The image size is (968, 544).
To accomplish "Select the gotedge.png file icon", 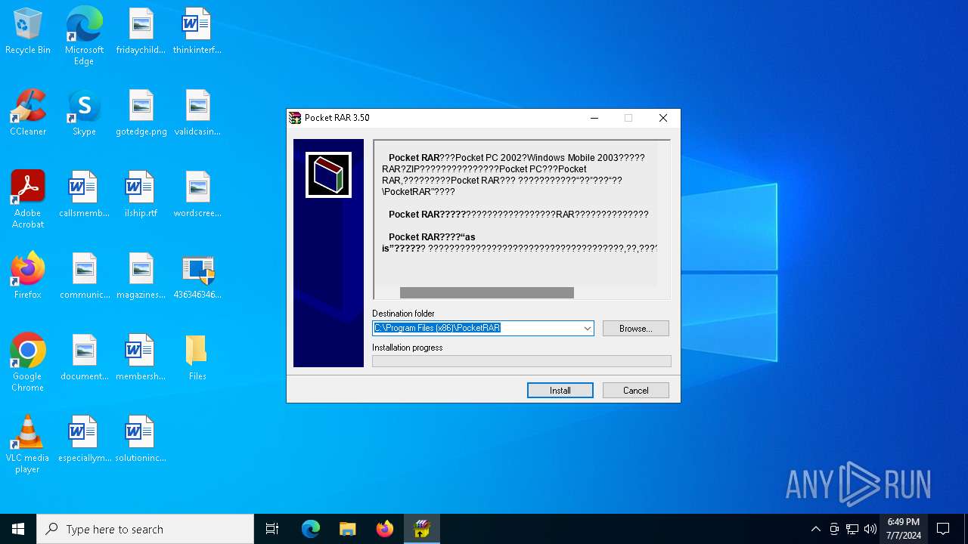I will [141, 113].
